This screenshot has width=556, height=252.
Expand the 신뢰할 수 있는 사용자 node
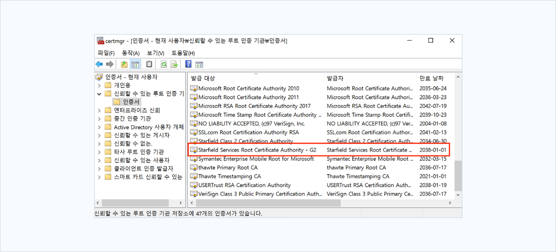99,160
